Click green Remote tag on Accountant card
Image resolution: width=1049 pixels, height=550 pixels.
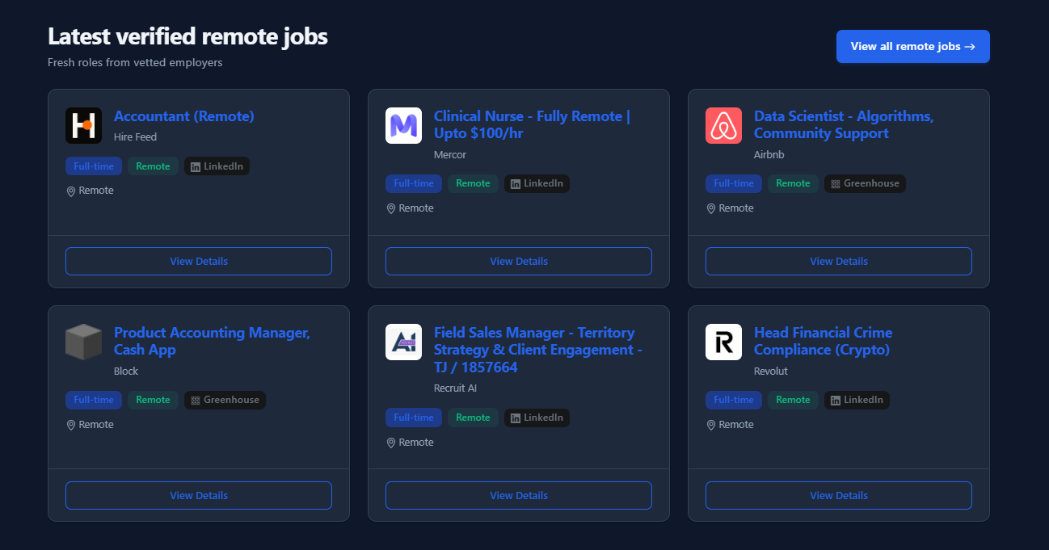click(x=153, y=166)
